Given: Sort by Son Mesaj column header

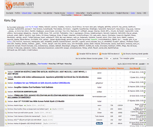Looking at the screenshot, I should tap(134, 68).
